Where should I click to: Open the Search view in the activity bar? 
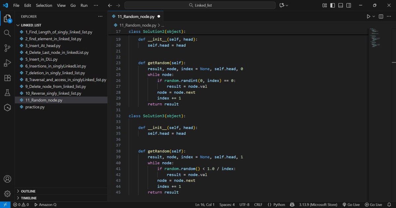click(x=7, y=33)
